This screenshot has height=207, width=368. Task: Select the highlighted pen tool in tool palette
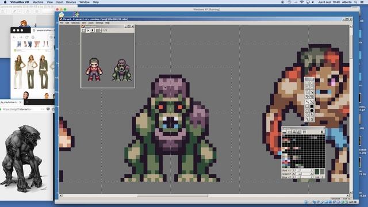click(x=307, y=102)
